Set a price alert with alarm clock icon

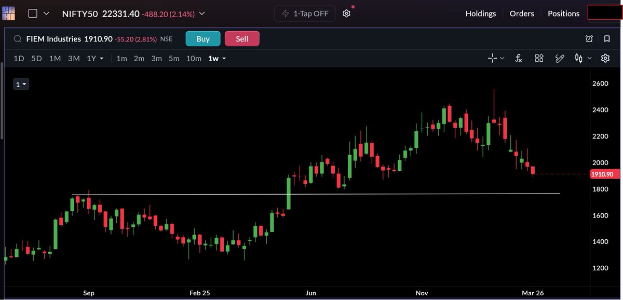[x=589, y=39]
